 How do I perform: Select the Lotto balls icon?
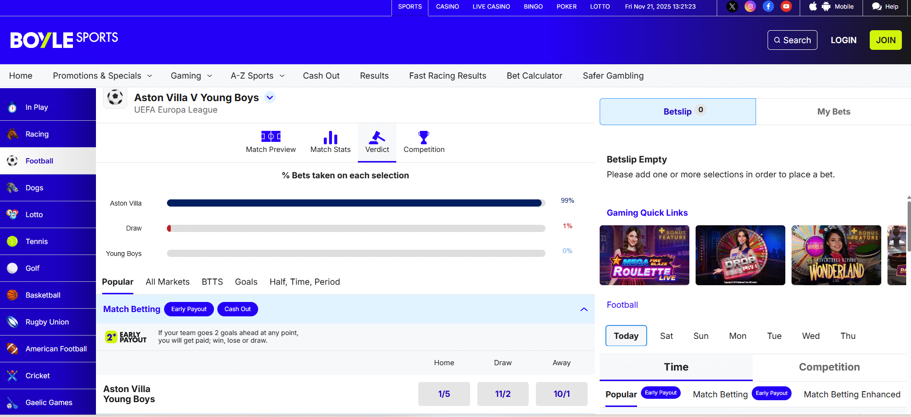click(12, 214)
